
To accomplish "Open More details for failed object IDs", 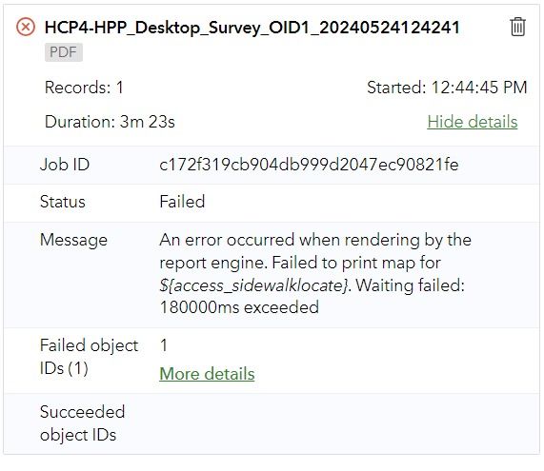I will tap(207, 374).
